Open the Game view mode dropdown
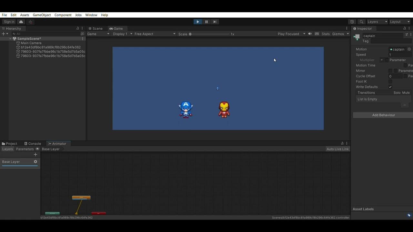Screen dimensions: 413x232 tap(98, 34)
